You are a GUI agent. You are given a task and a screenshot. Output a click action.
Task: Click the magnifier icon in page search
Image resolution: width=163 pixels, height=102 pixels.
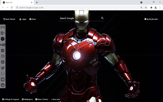[x=102, y=18]
